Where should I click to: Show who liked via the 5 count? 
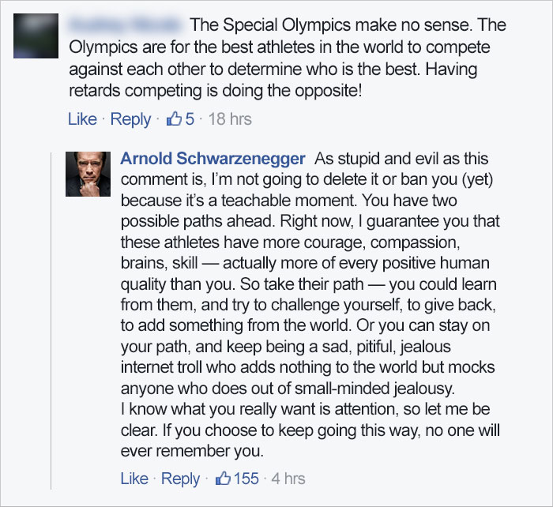point(190,119)
